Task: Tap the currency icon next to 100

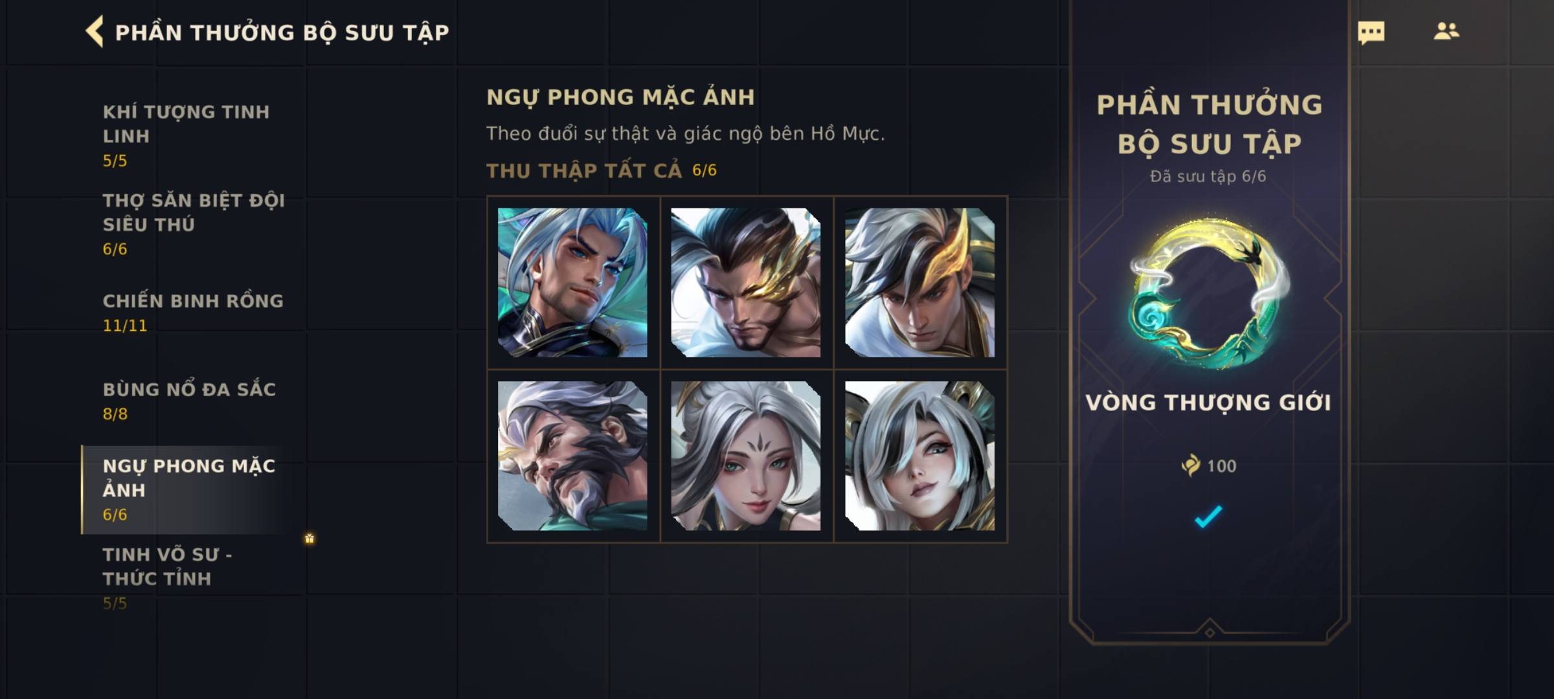Action: point(1190,465)
